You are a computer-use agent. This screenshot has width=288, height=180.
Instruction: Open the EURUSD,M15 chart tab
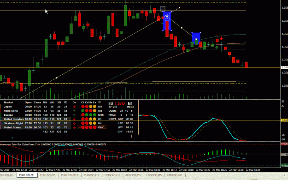pos(70,175)
